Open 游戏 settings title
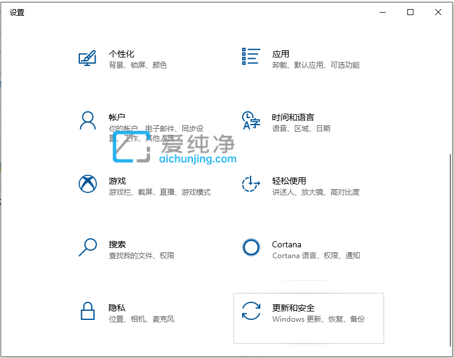The image size is (454, 358). coord(117,181)
